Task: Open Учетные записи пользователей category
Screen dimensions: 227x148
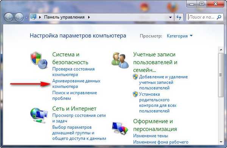Action: [155, 62]
